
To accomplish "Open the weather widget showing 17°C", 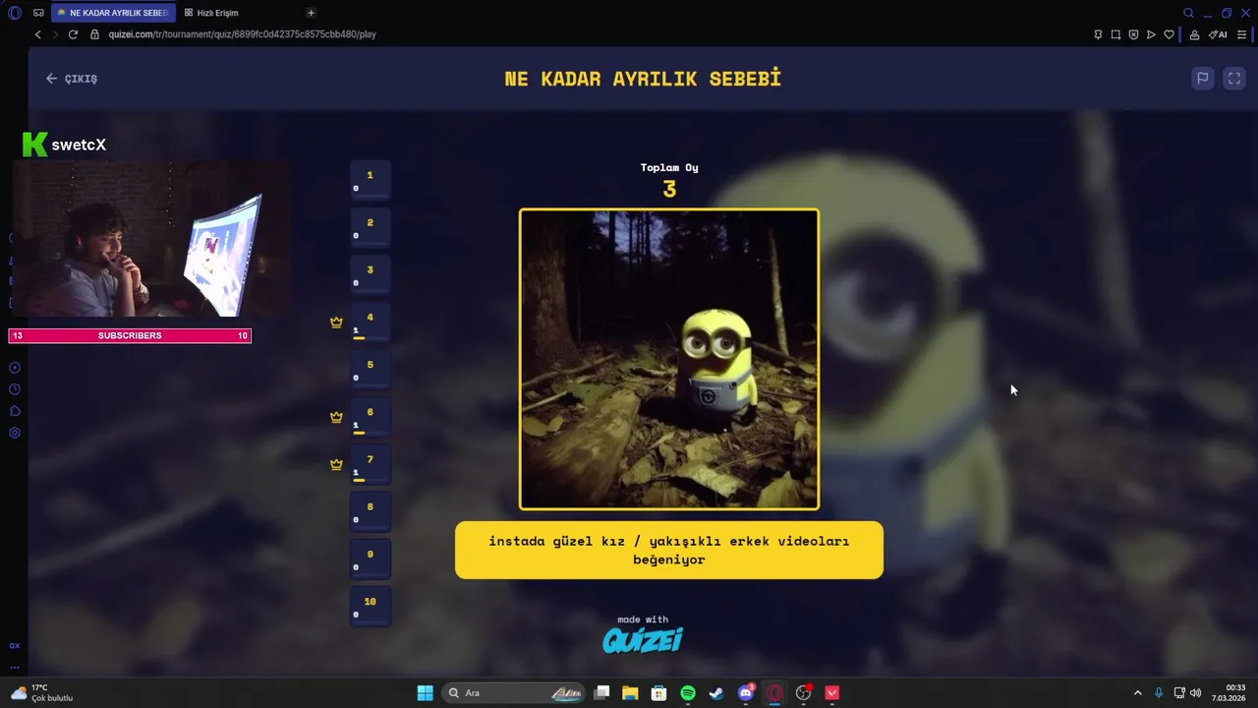I will click(42, 693).
